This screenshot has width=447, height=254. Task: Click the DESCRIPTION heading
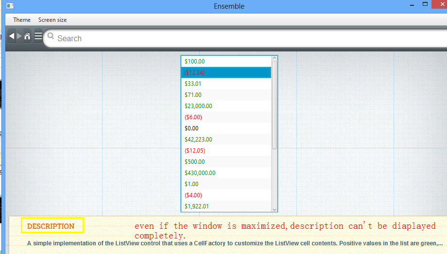(x=51, y=226)
